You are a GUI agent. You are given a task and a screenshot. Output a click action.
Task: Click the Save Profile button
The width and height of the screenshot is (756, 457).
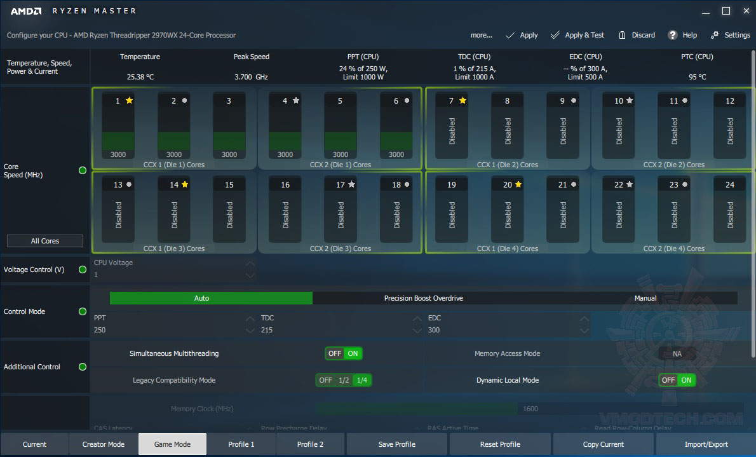(397, 444)
